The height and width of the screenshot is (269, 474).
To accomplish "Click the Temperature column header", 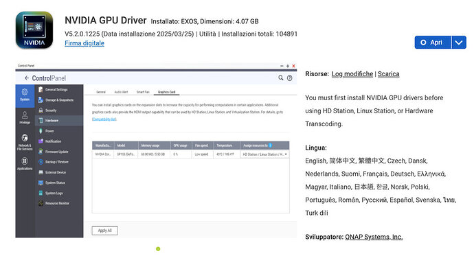I will [x=227, y=145].
